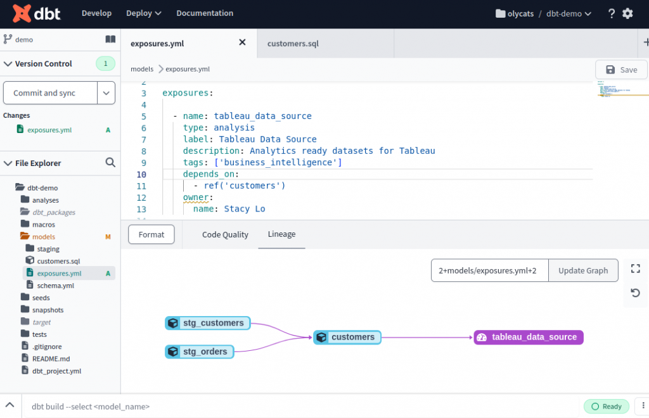Switch to the Code Quality tab
Viewport: 649px width, 418px height.
point(225,234)
